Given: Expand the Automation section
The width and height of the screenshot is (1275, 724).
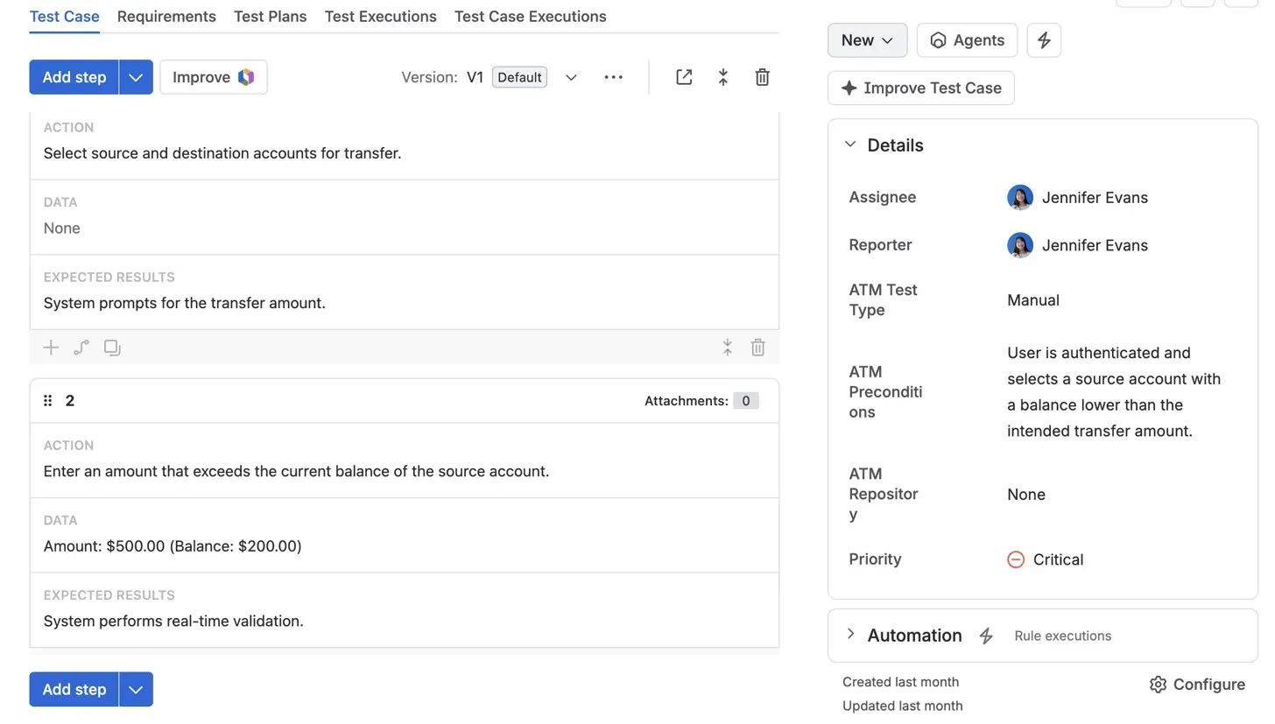Looking at the screenshot, I should 850,634.
